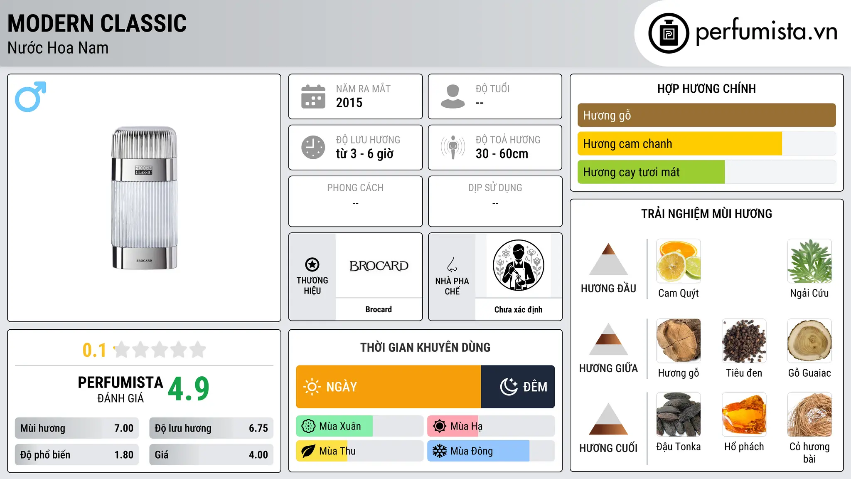Open the Modern Classic bottle product image
The height and width of the screenshot is (479, 851).
coord(144,198)
